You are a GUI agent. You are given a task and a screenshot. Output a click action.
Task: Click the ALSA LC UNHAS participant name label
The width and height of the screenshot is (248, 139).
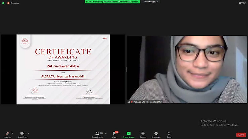(145, 102)
